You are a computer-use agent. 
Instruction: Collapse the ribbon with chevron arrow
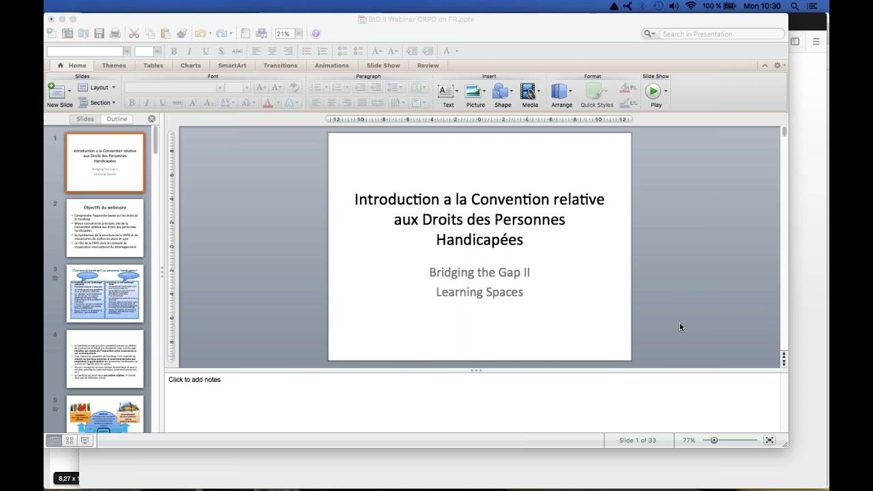click(765, 65)
